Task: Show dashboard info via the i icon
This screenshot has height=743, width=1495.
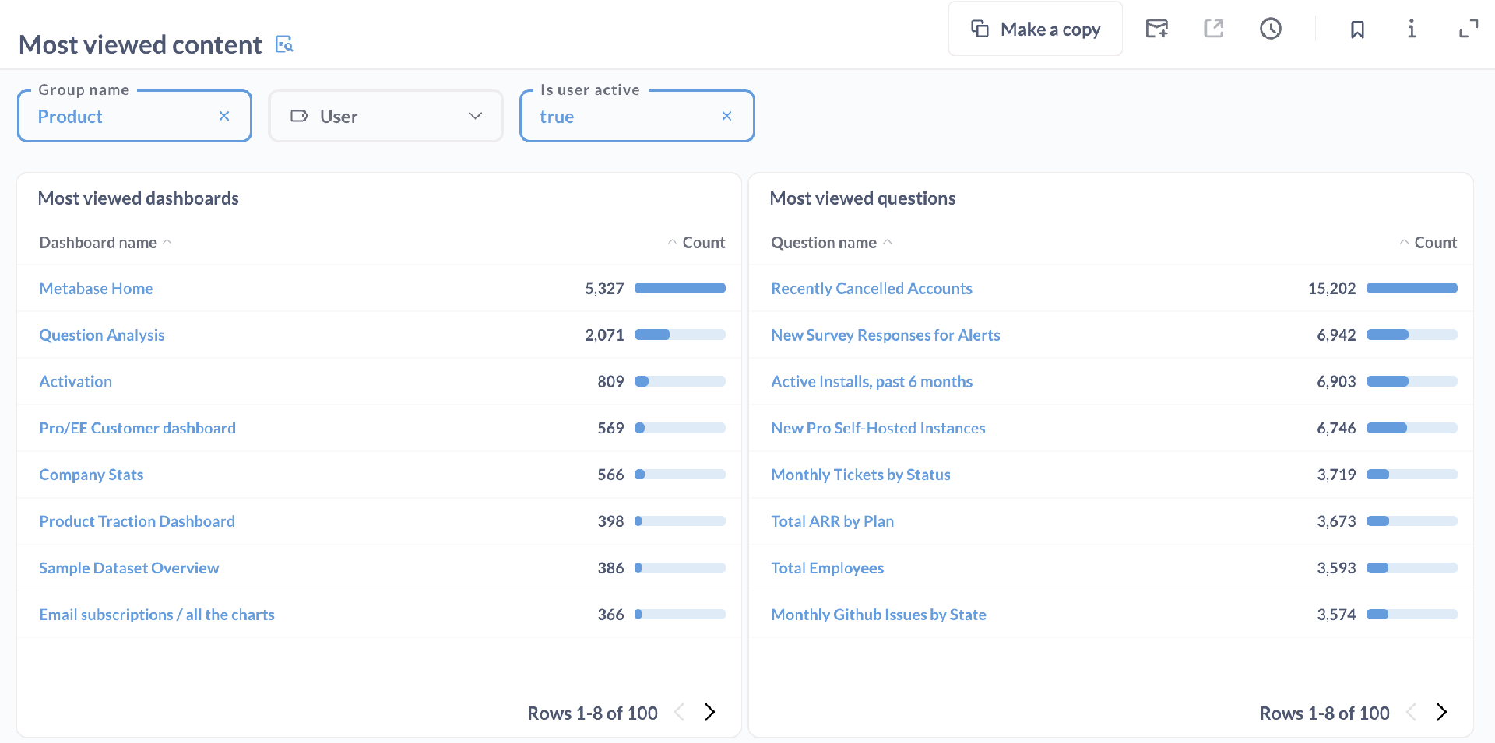Action: [x=1412, y=29]
